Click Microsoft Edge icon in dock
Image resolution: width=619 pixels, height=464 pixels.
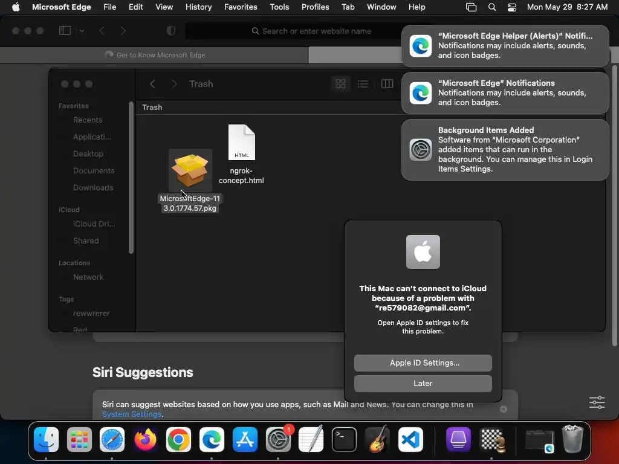point(212,440)
